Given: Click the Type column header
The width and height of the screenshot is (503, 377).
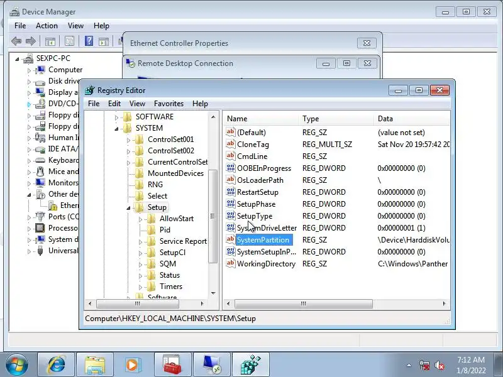Looking at the screenshot, I should [x=336, y=119].
